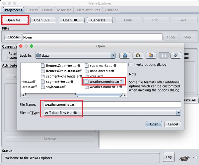Click the Generate... button
Viewport: 199px width, 165px height.
[100, 20]
